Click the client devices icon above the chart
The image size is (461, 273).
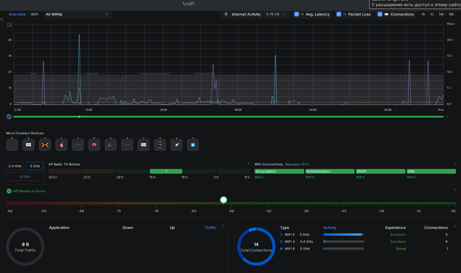coord(9,25)
